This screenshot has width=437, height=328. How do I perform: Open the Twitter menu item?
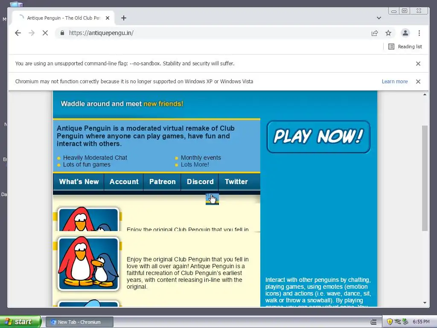(x=236, y=182)
